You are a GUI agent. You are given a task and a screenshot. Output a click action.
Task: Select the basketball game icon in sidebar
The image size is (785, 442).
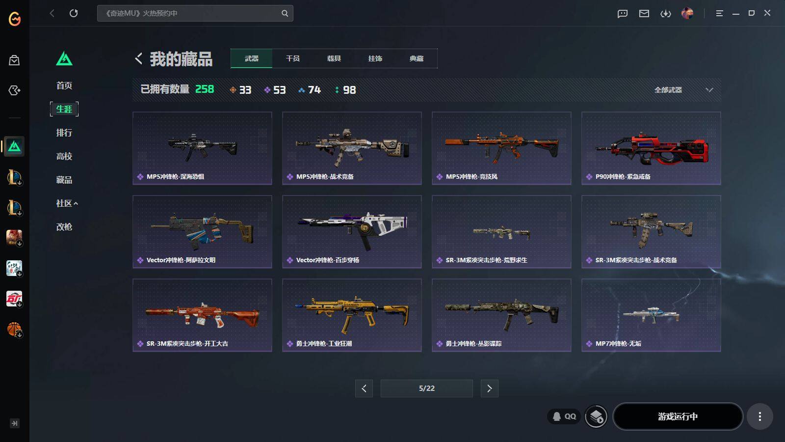(14, 329)
